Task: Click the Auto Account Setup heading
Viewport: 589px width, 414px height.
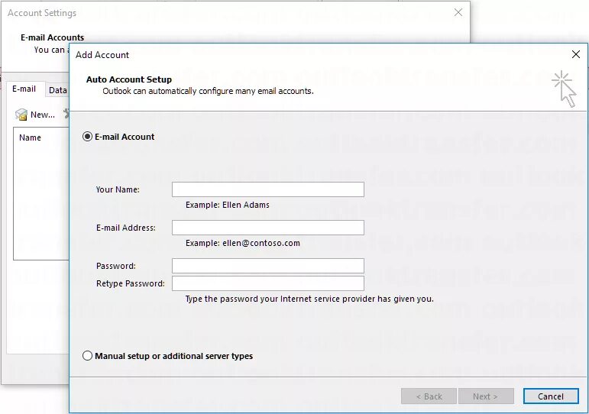Action: point(129,79)
